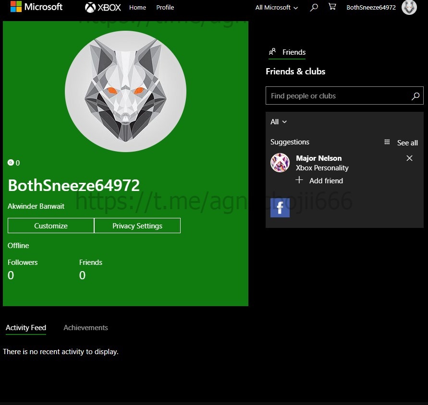Click the no recent activity message
428x405 pixels.
click(x=61, y=352)
